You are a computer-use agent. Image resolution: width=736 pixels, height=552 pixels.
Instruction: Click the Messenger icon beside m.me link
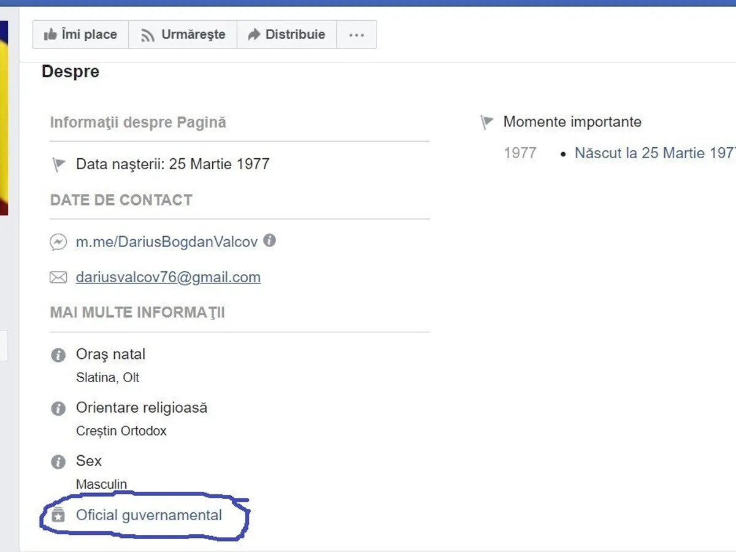point(58,242)
